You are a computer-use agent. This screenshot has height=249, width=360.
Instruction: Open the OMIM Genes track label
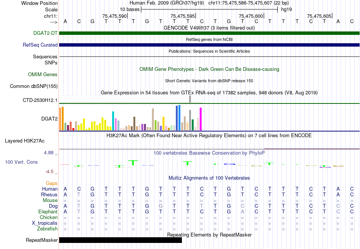[x=42, y=74]
